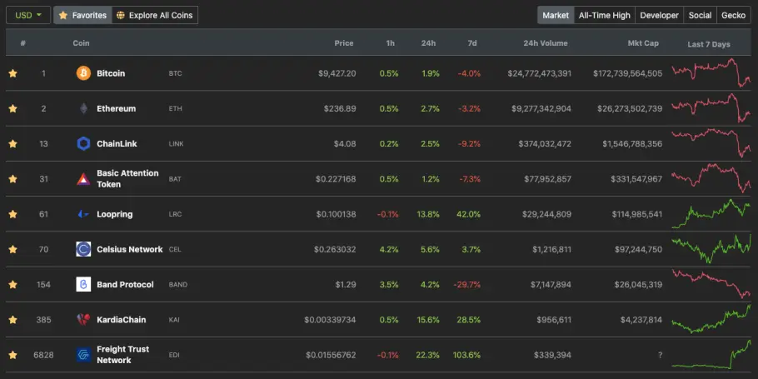This screenshot has height=379, width=758.
Task: Open the Ethereum coin link
Action: pos(116,109)
